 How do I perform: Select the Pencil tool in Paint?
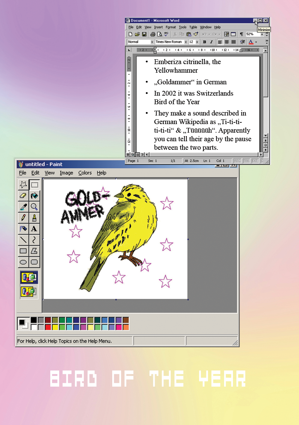pos(23,218)
